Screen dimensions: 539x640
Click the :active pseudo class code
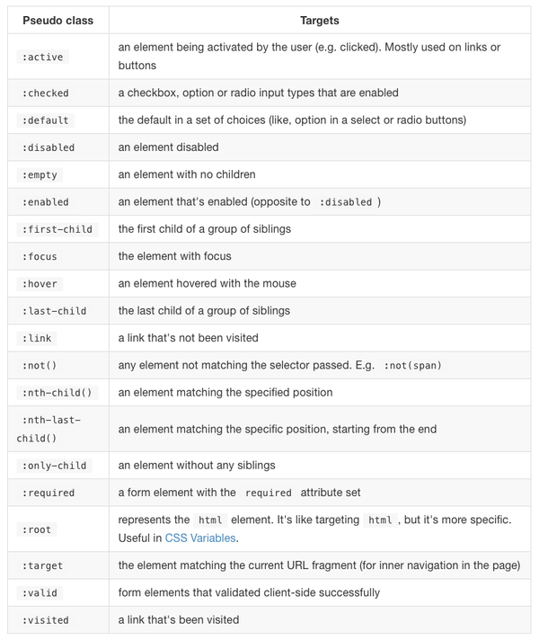click(x=43, y=57)
